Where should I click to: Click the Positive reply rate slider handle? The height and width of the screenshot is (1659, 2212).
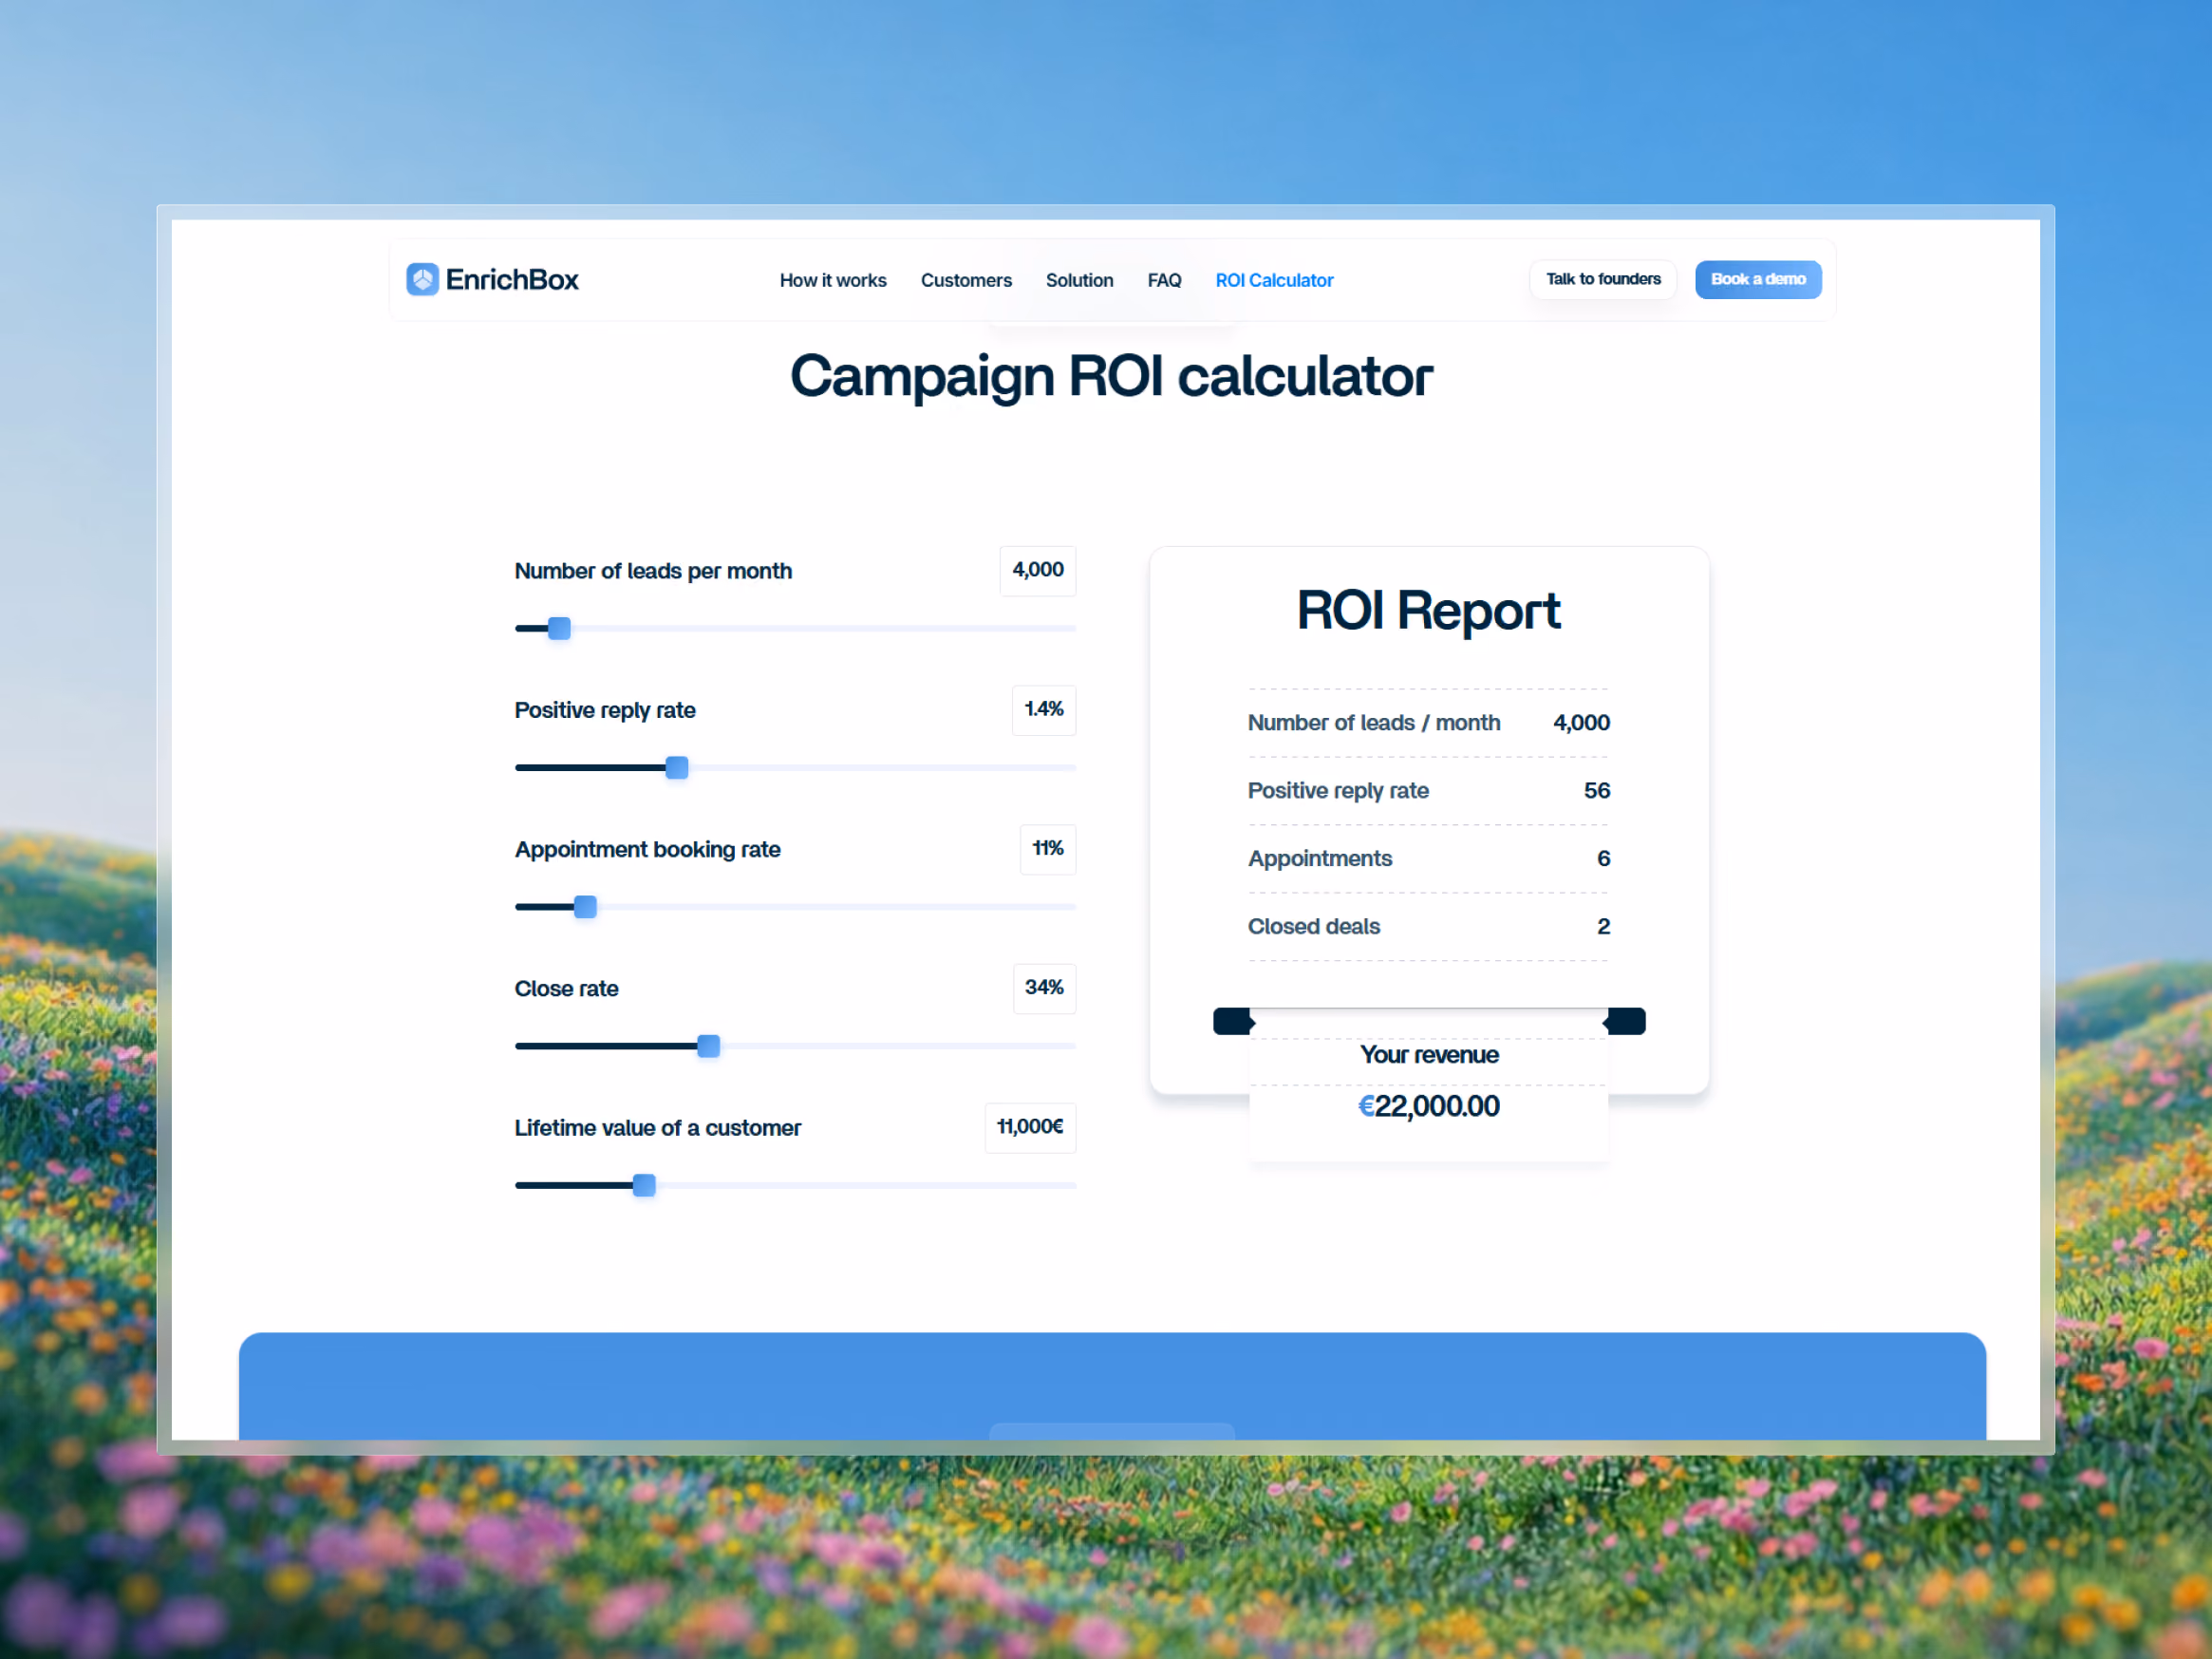(677, 767)
